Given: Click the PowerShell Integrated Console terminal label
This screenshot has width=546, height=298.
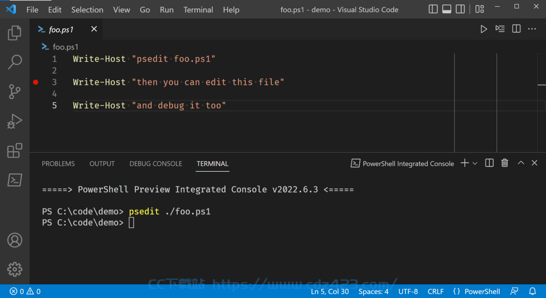Looking at the screenshot, I should 402,164.
